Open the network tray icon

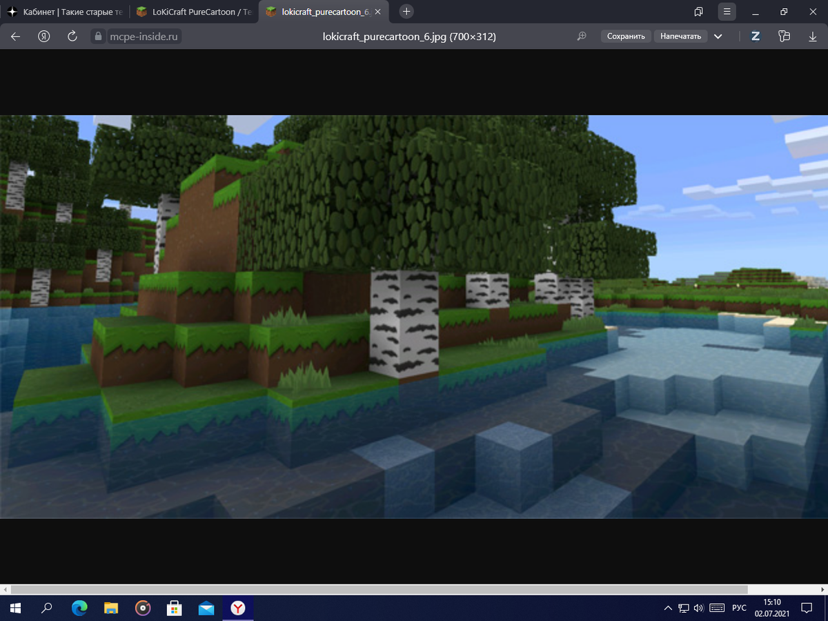pyautogui.click(x=684, y=608)
